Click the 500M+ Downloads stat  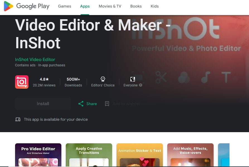[x=73, y=82]
